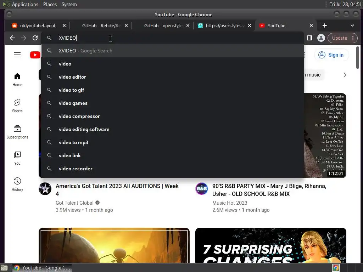Screen dimensions: 363x272
Task: Click YouTube - Google Chrome taskbar button
Action: tap(42, 268)
